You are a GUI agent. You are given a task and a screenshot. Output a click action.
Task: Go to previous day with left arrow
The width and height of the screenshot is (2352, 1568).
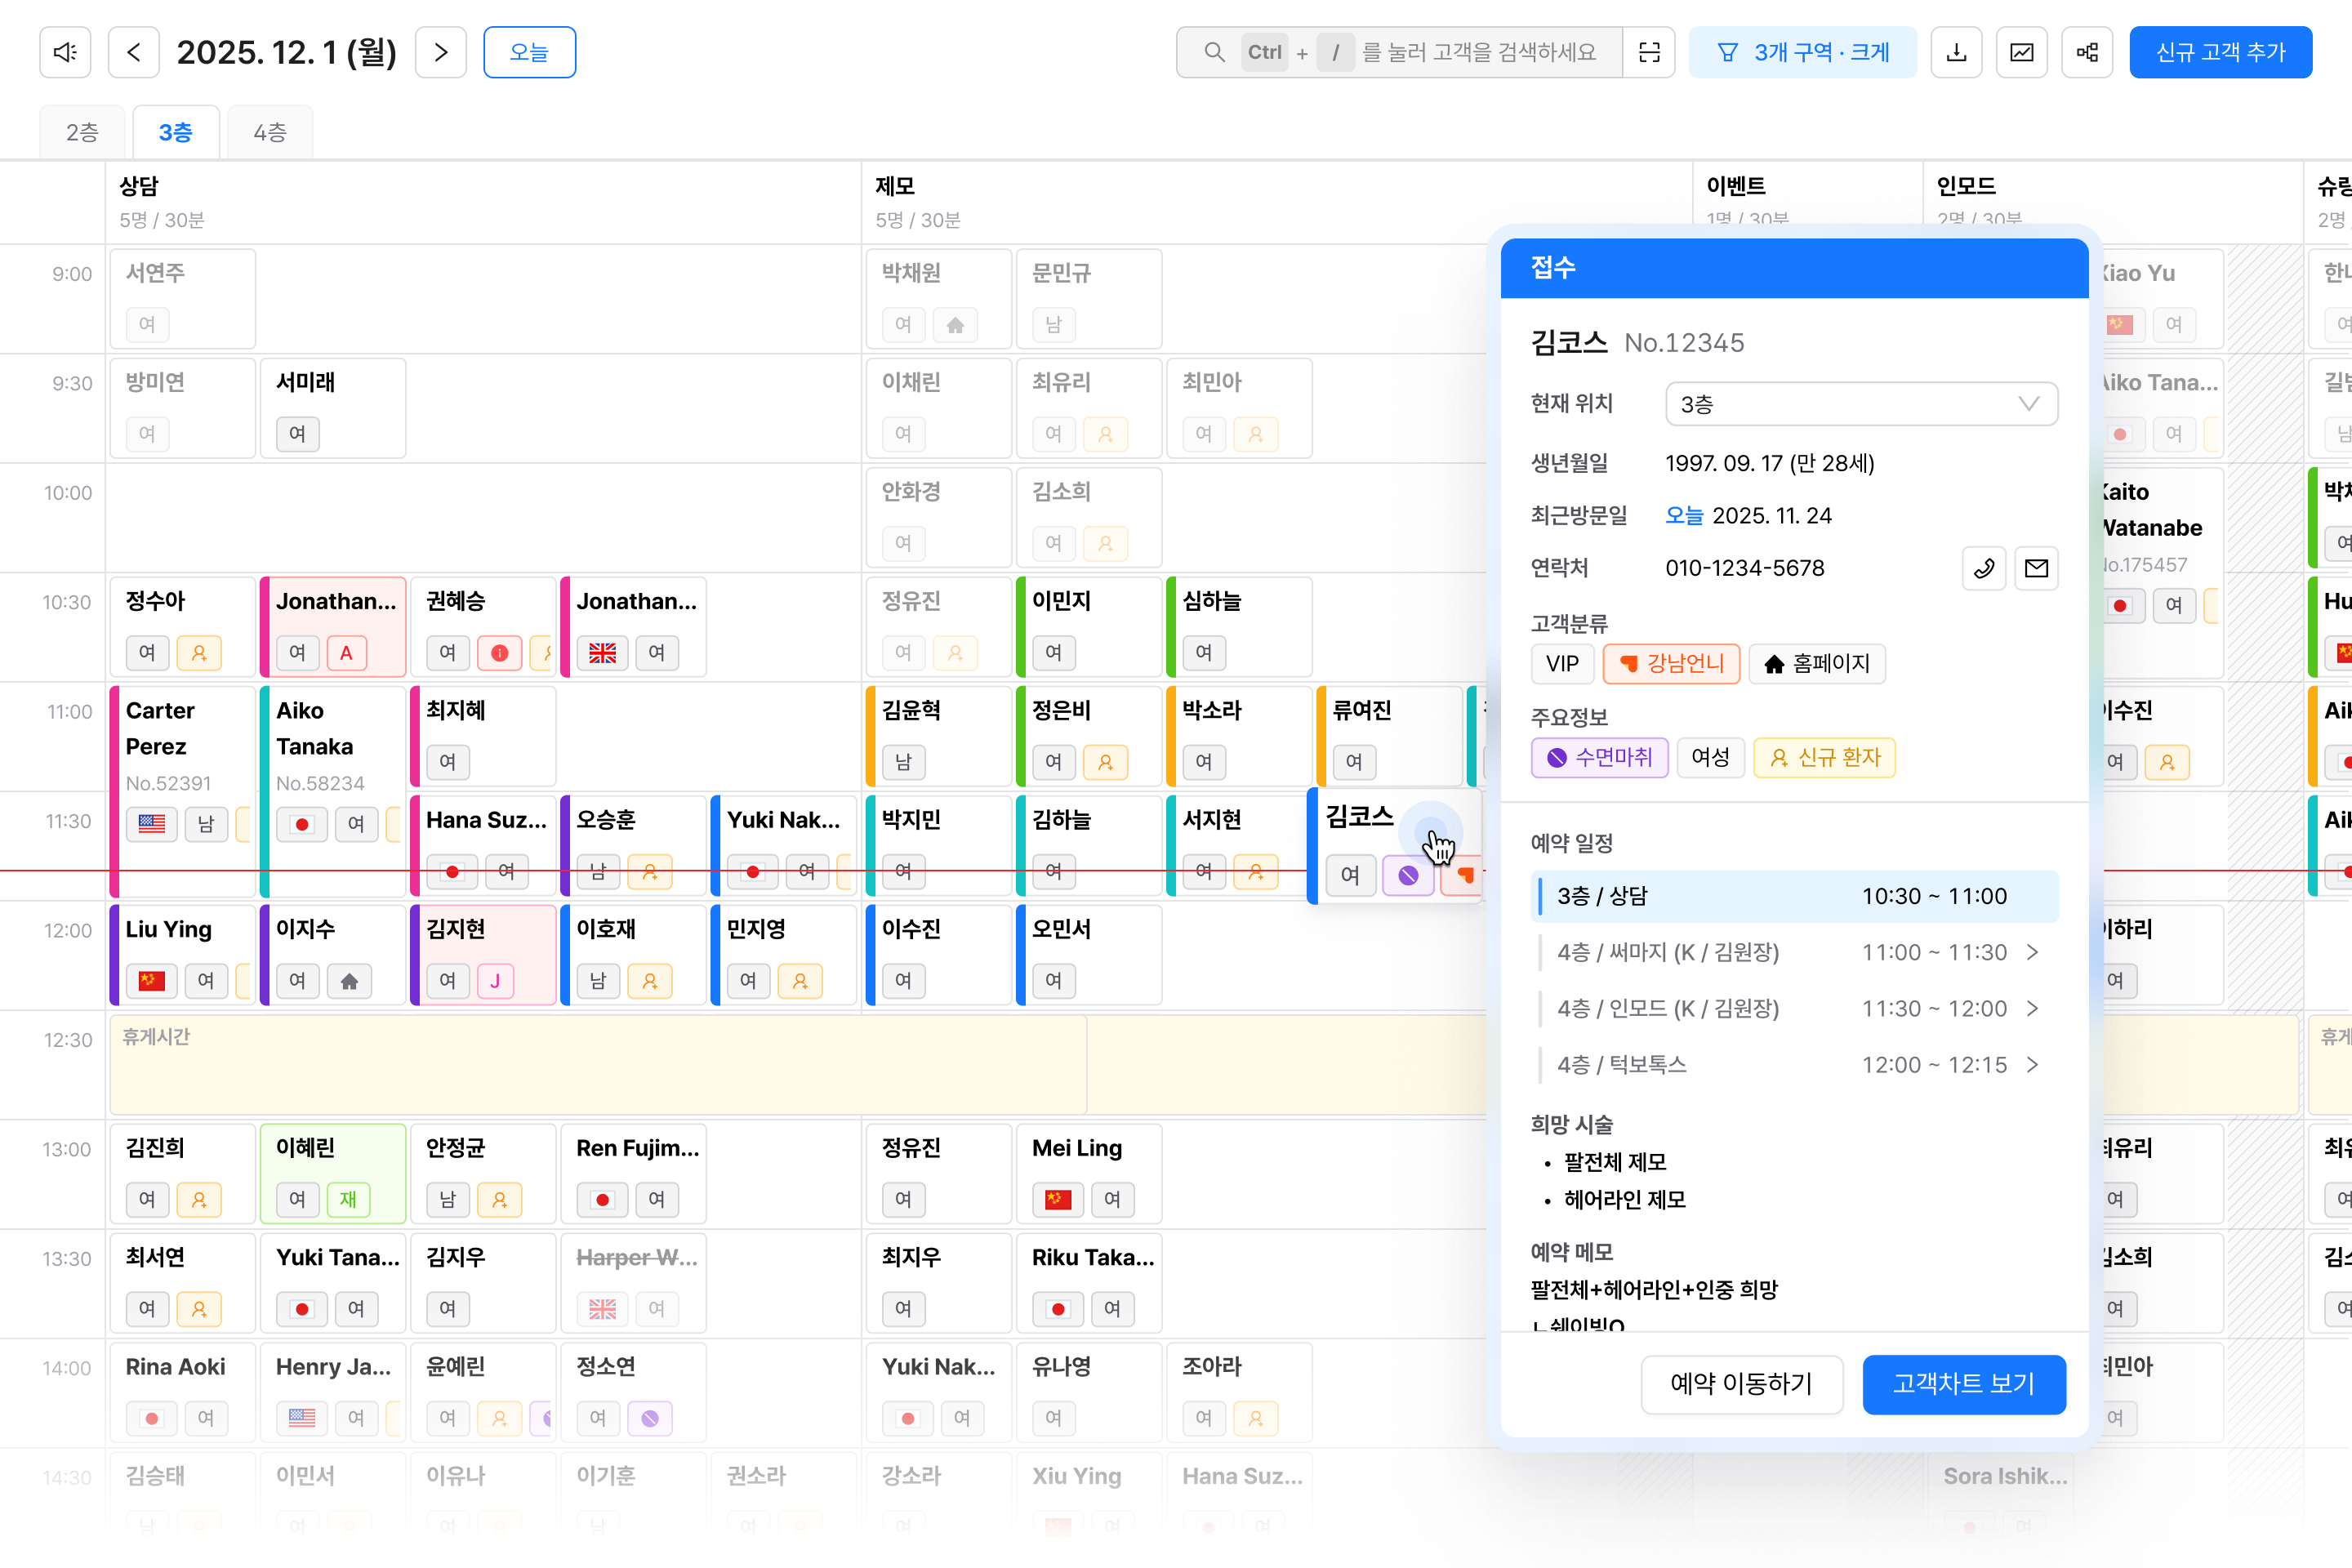pyautogui.click(x=134, y=52)
